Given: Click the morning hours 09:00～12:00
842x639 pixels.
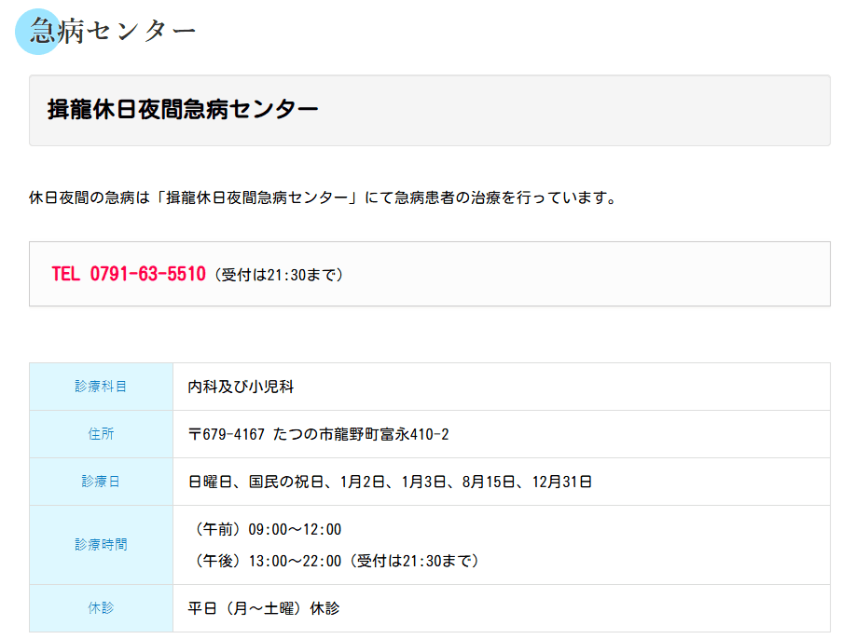Looking at the screenshot, I should point(295,529).
